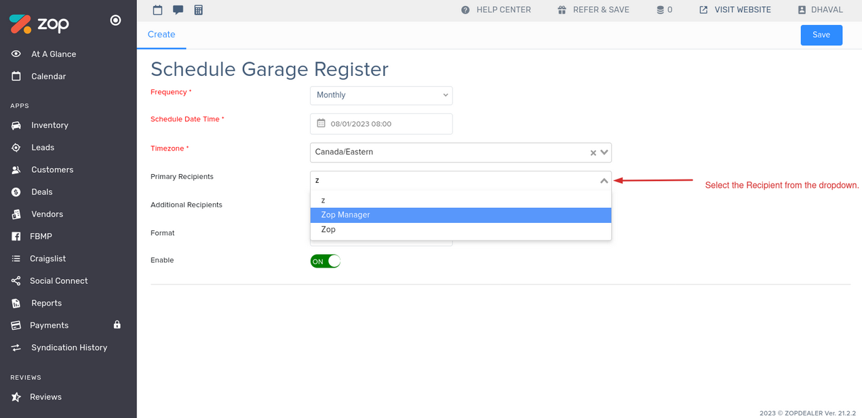This screenshot has width=862, height=418.
Task: Open the Frequency Monthly dropdown
Action: click(x=381, y=96)
